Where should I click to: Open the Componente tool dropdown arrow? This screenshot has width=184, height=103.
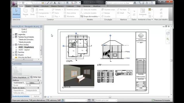point(50,13)
